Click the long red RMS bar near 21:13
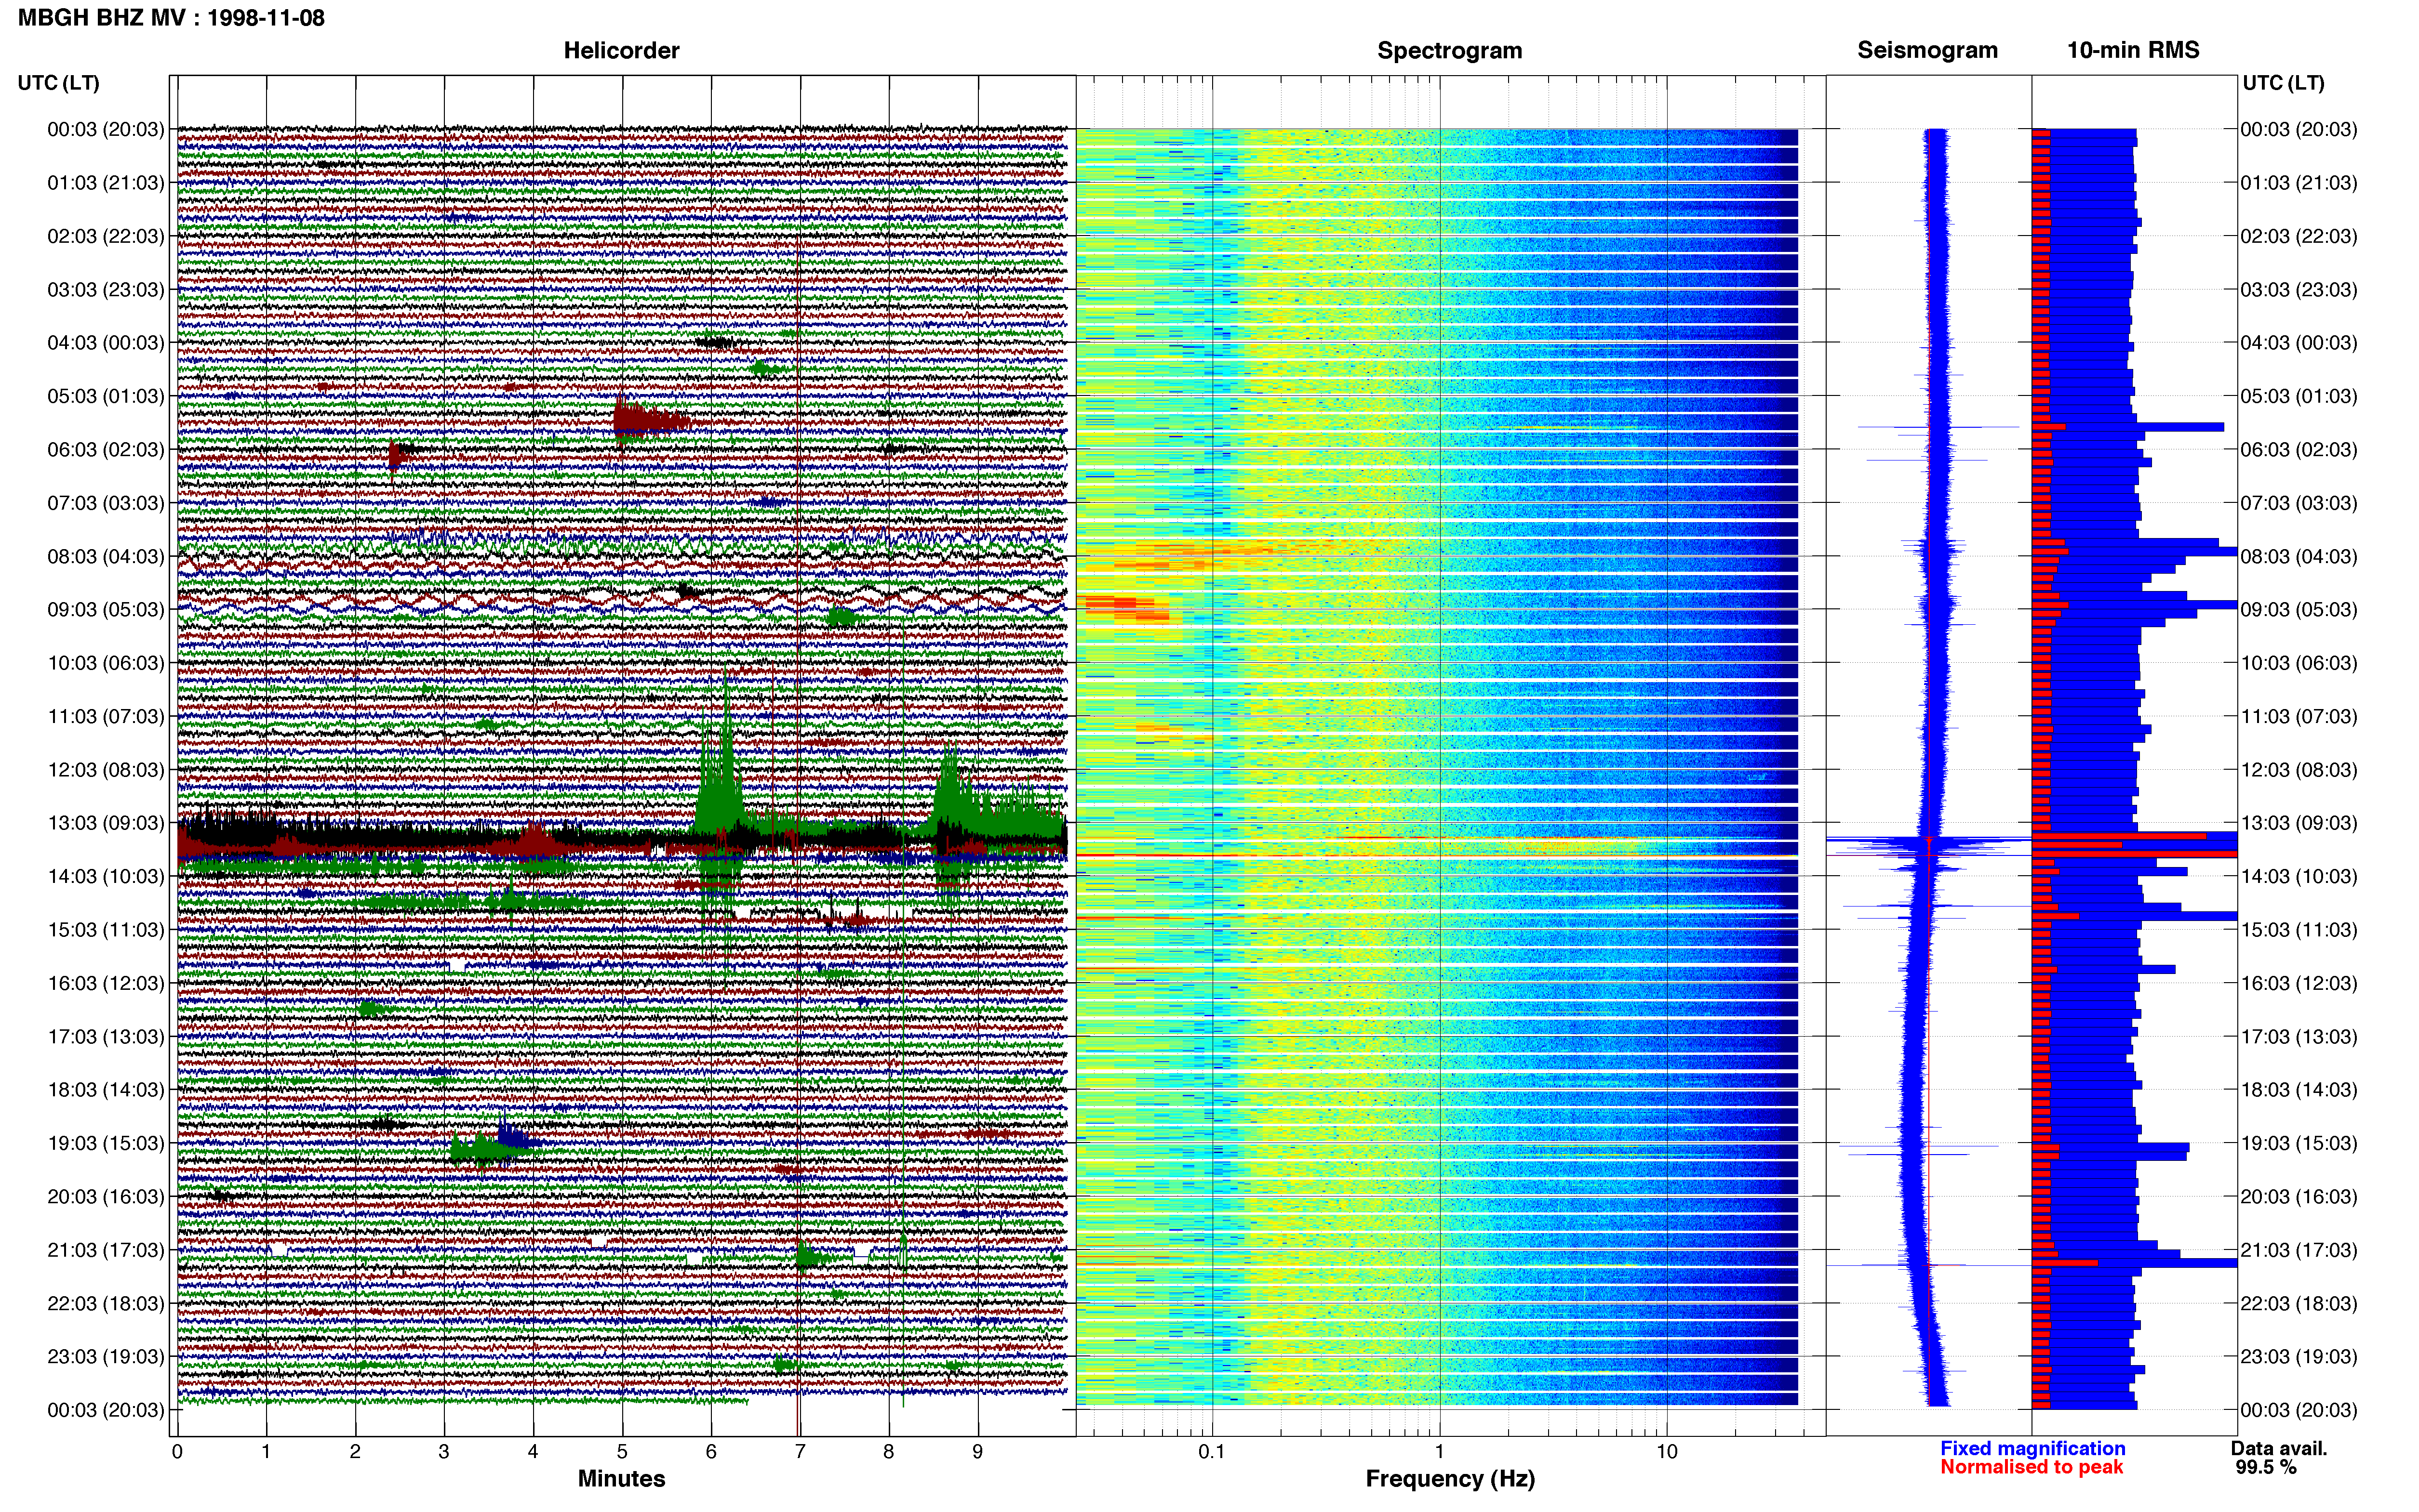 coord(2065,1263)
